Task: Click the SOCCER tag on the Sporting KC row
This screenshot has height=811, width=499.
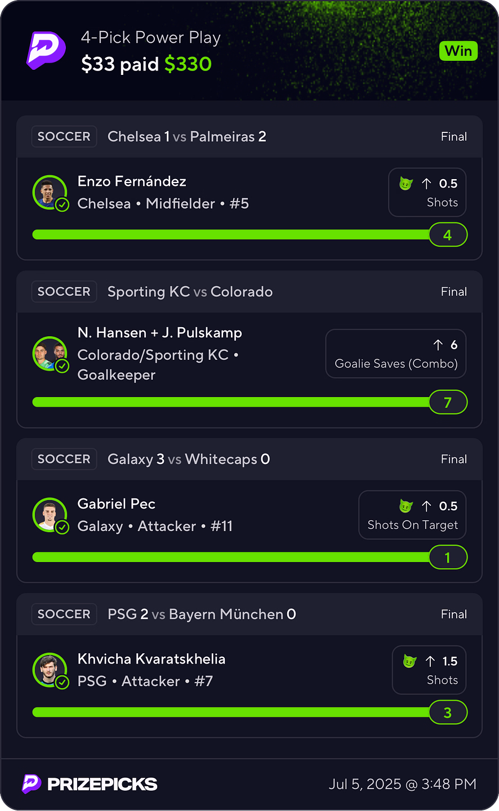Action: [x=64, y=292]
